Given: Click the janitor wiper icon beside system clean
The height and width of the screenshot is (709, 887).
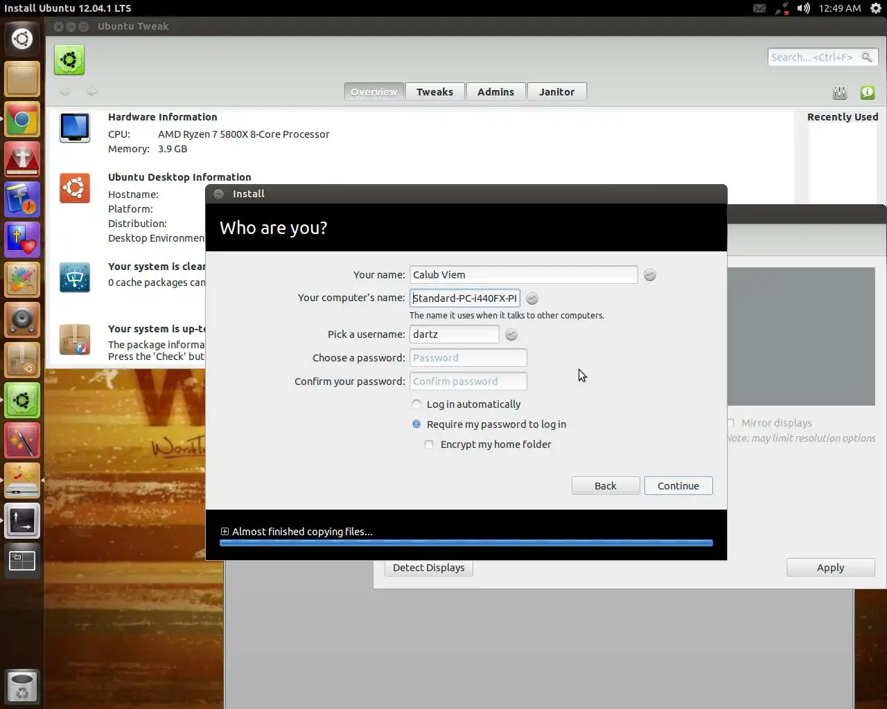Looking at the screenshot, I should coord(75,278).
